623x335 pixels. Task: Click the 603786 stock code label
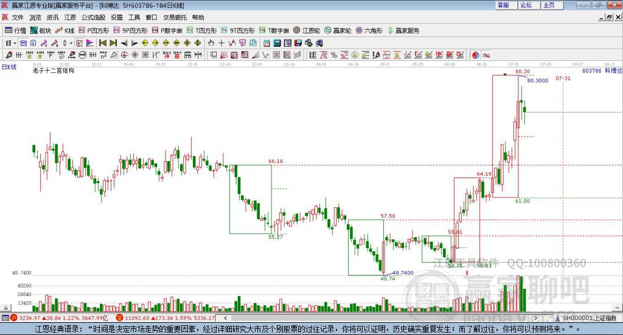[x=591, y=71]
